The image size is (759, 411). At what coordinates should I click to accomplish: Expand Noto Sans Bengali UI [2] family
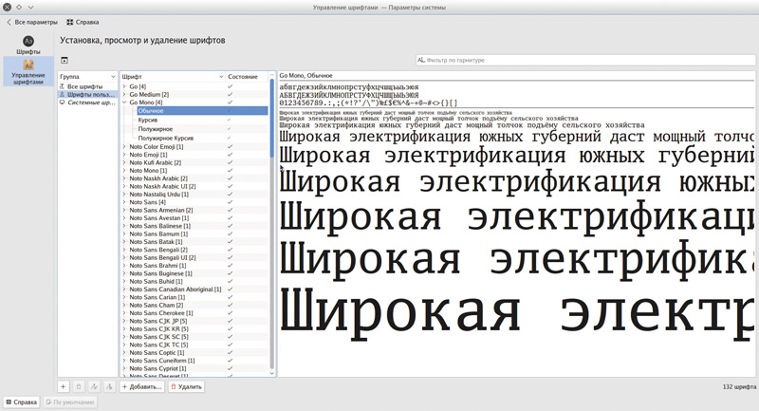point(124,257)
